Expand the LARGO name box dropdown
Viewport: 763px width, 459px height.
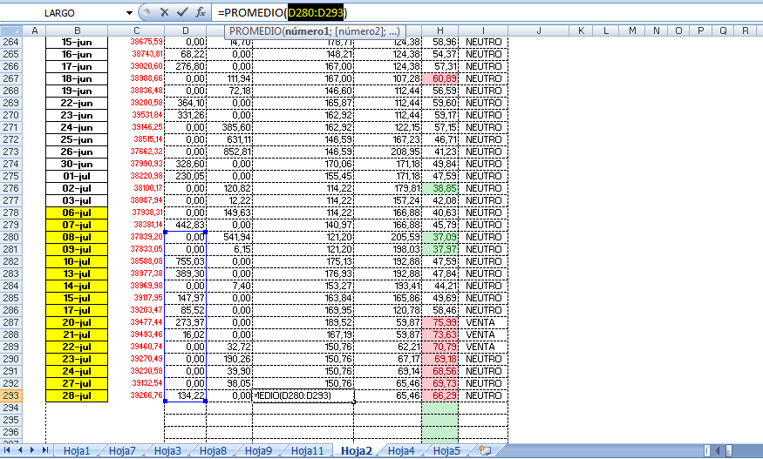(130, 13)
